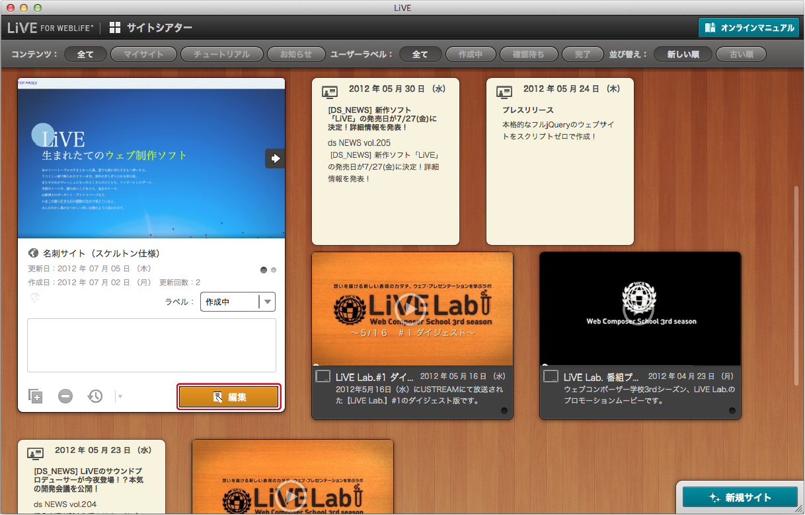The image size is (805, 515).
Task: Expand the small arrow beside history icon
Action: tap(120, 396)
